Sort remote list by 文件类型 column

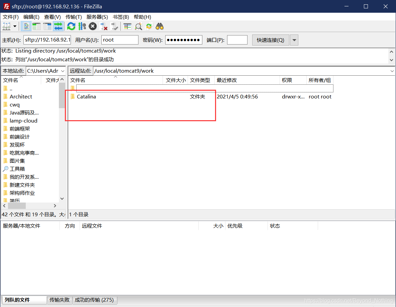point(201,80)
